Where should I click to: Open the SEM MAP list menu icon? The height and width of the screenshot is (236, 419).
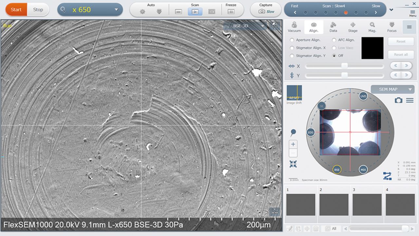click(410, 100)
